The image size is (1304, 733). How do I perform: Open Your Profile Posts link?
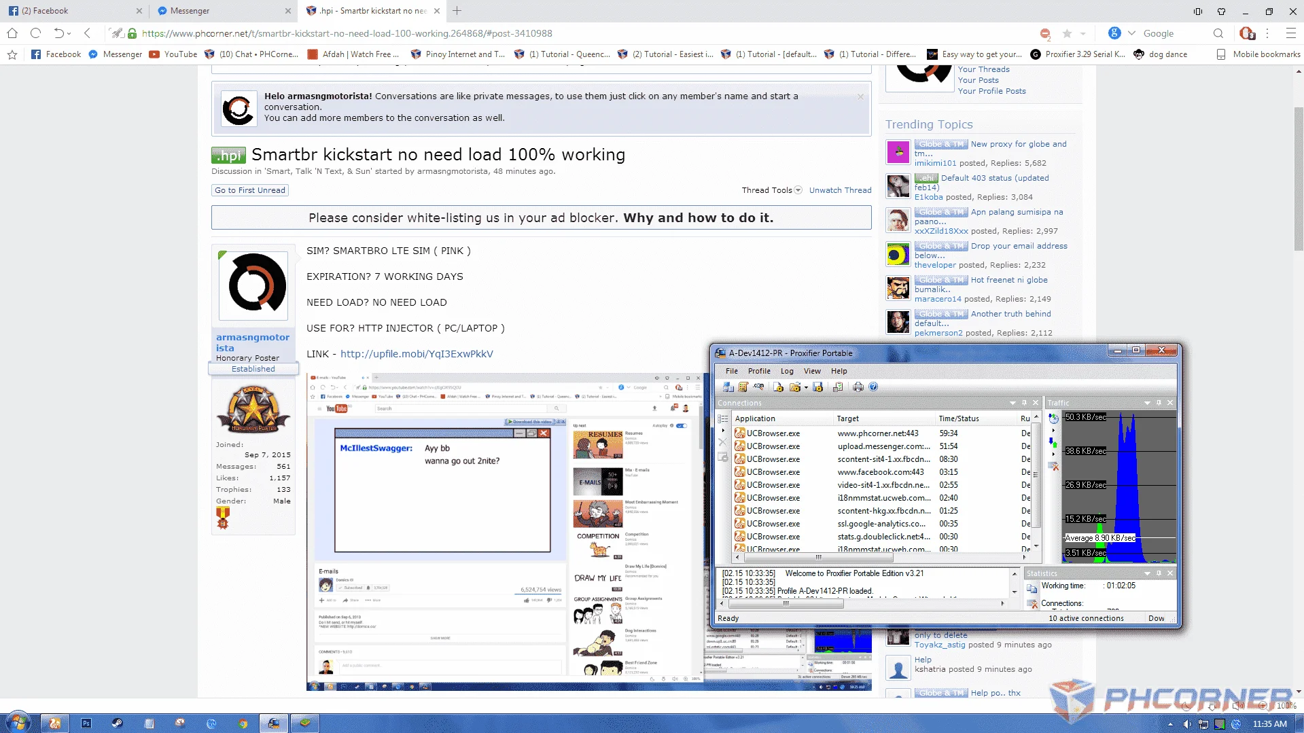click(991, 91)
